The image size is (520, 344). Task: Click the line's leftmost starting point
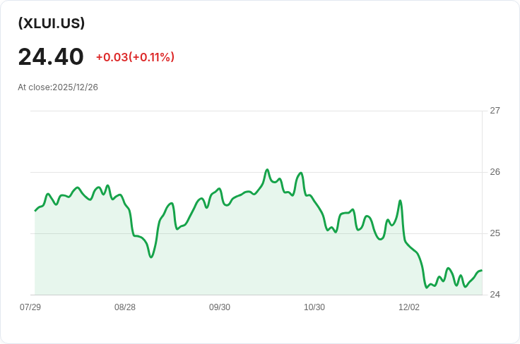[x=35, y=211]
